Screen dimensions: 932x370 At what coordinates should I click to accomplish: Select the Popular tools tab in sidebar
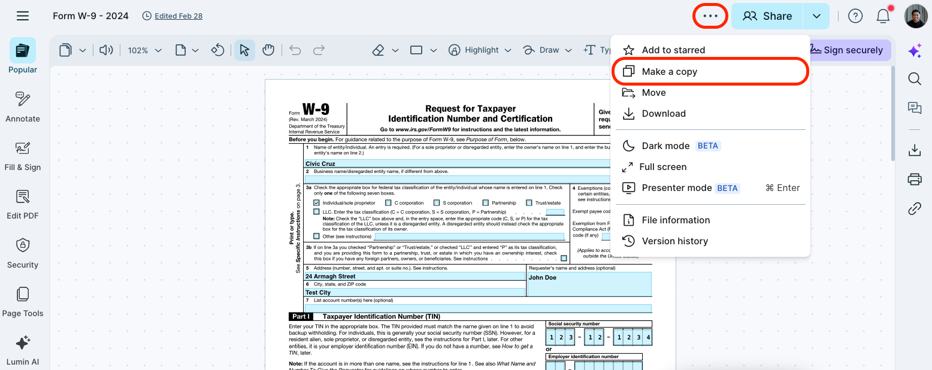click(x=23, y=56)
